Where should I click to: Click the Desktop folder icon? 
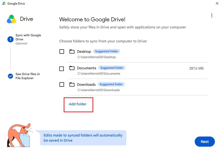tap(72, 52)
